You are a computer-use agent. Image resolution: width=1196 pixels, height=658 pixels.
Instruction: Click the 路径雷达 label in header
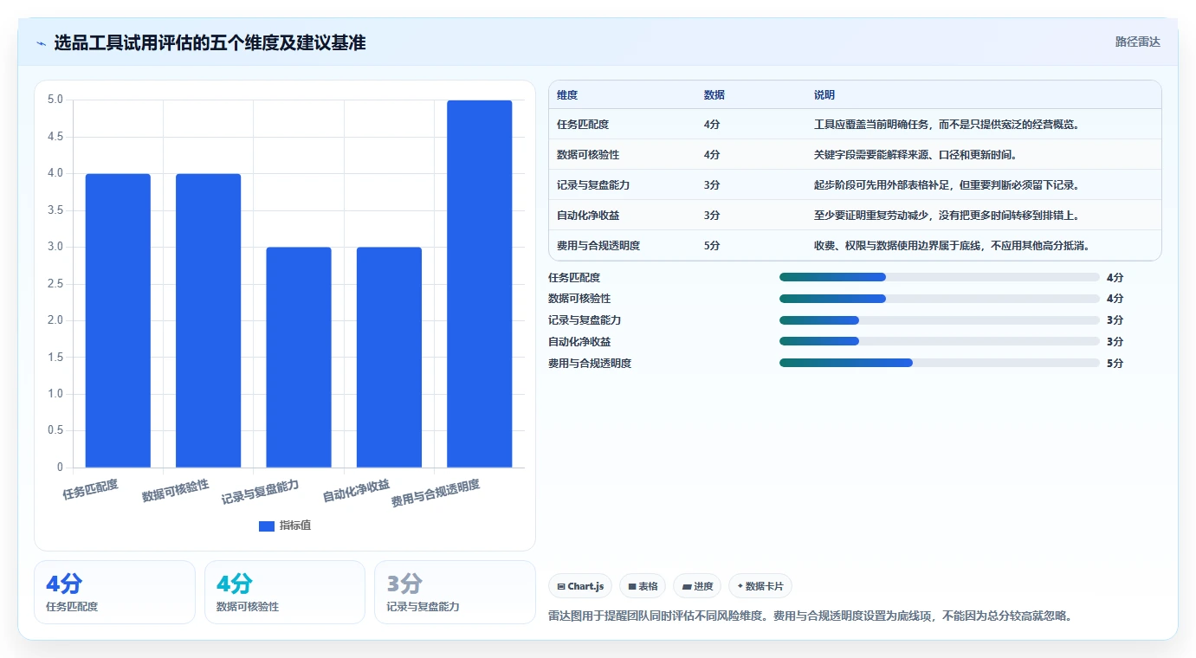1137,42
